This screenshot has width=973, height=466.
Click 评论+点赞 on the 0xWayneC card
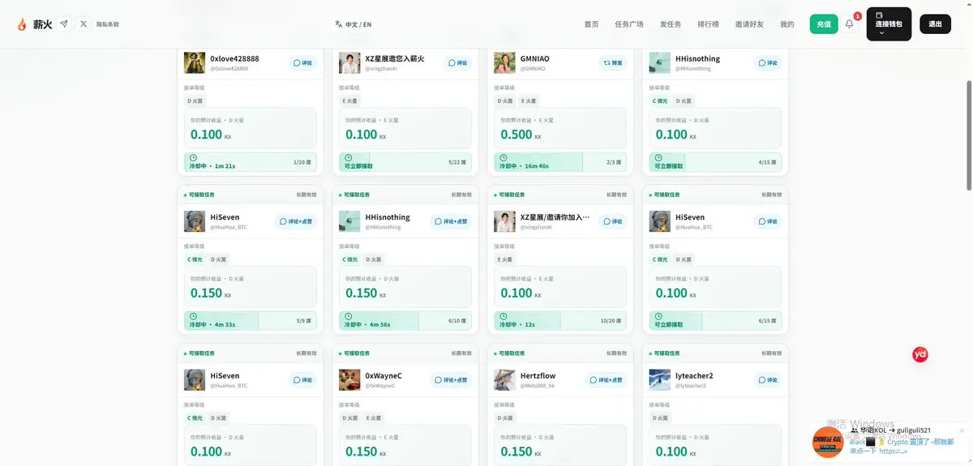pos(452,379)
